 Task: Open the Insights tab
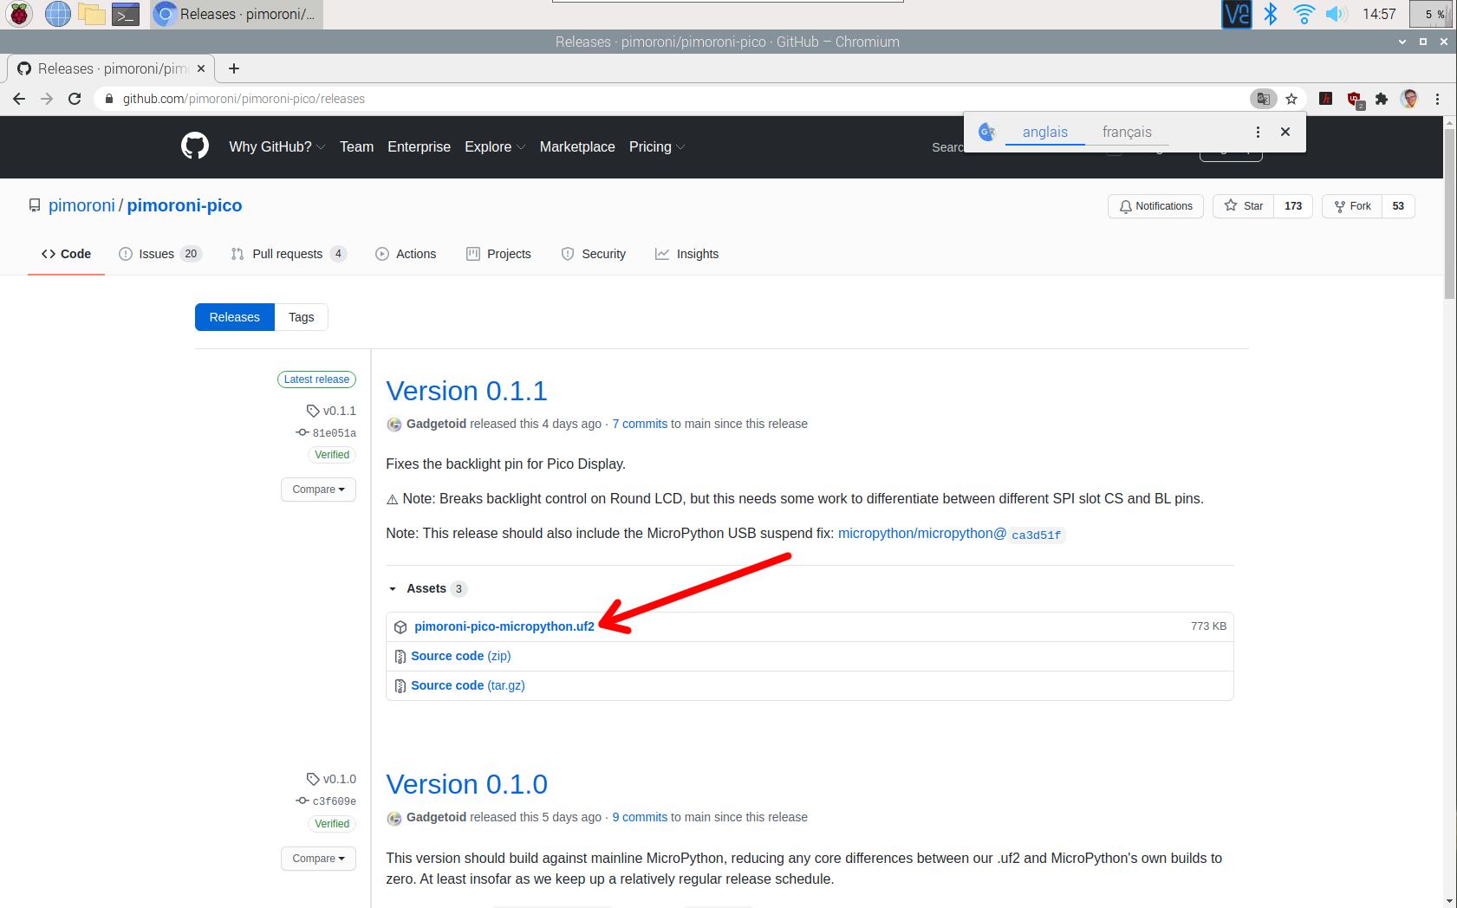(687, 254)
